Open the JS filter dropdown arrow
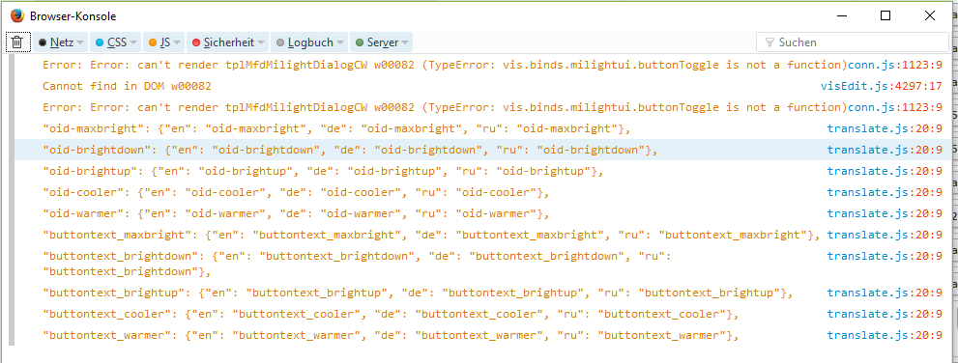This screenshot has width=958, height=363. pyautogui.click(x=177, y=42)
